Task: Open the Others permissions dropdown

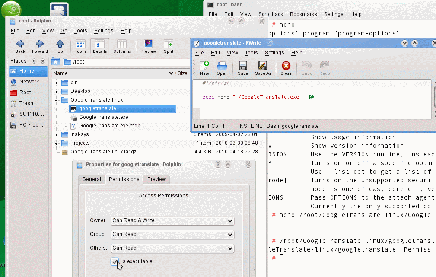Action: click(172, 248)
